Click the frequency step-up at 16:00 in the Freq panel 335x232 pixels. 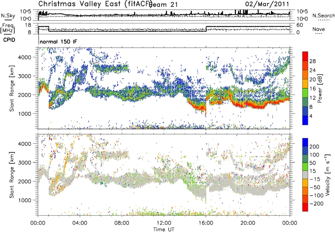pos(206,29)
